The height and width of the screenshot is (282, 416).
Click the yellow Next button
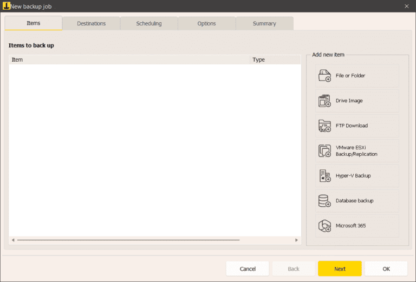pyautogui.click(x=340, y=269)
